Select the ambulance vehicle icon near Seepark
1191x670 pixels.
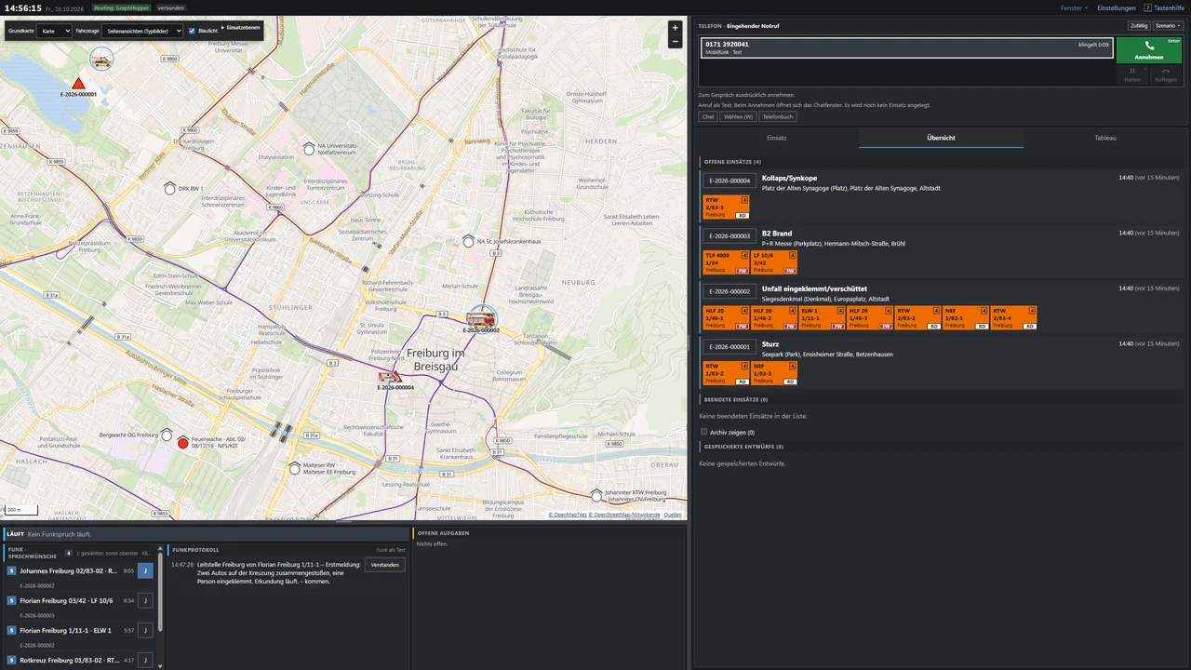[101, 60]
